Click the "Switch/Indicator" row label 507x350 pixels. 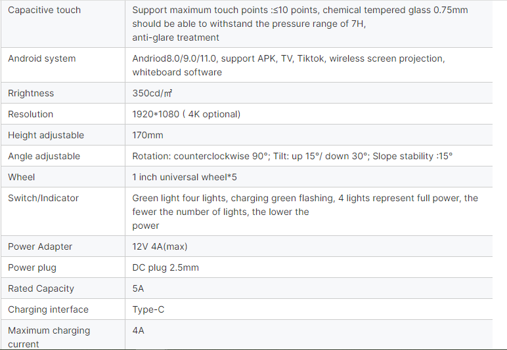43,199
